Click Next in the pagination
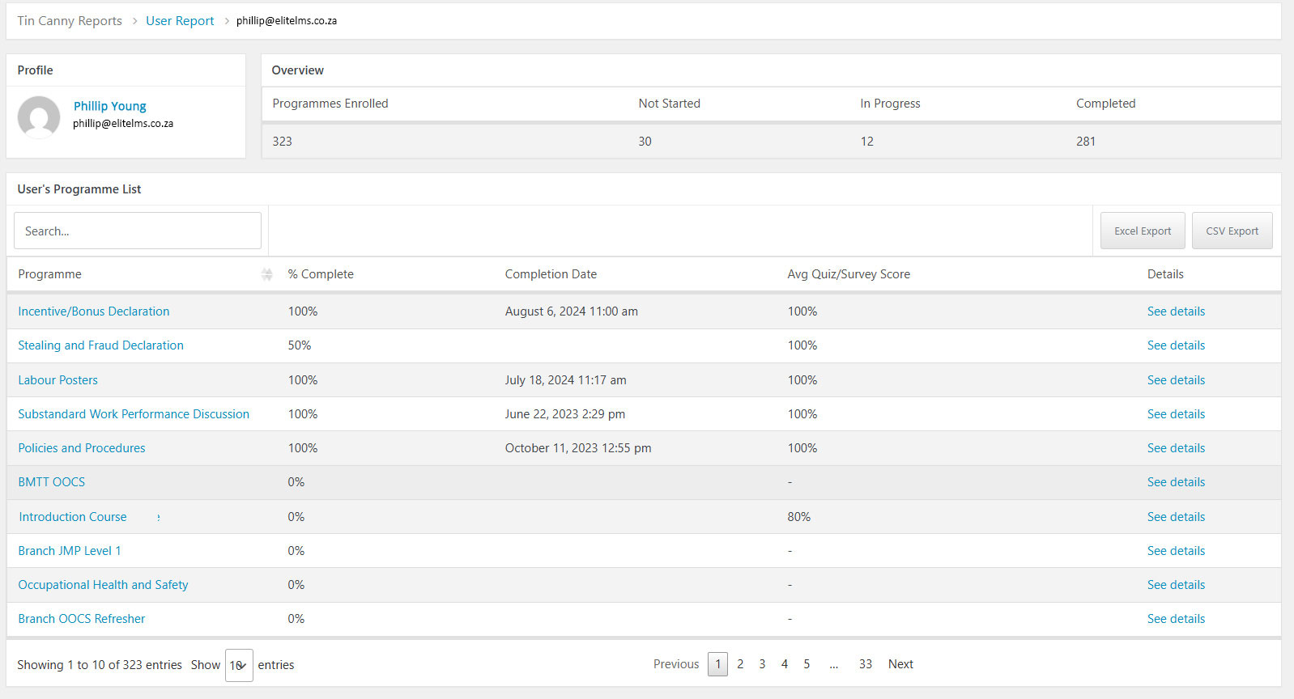This screenshot has width=1294, height=699. pos(900,664)
